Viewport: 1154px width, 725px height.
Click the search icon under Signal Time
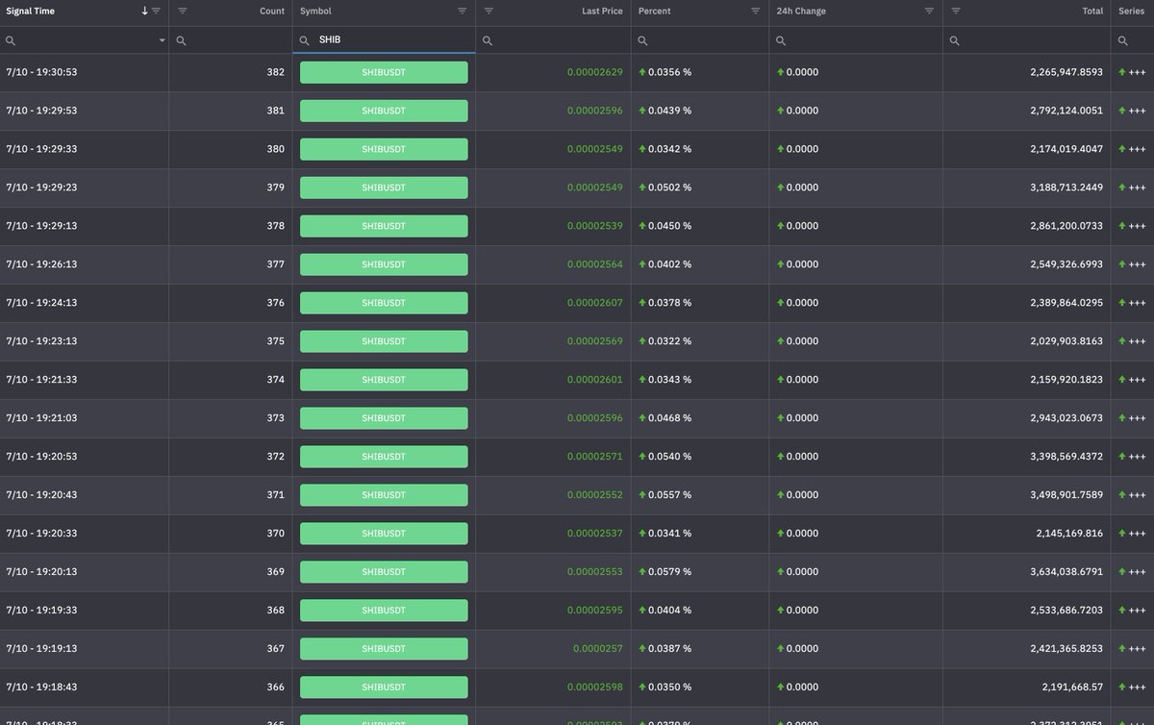pos(11,40)
